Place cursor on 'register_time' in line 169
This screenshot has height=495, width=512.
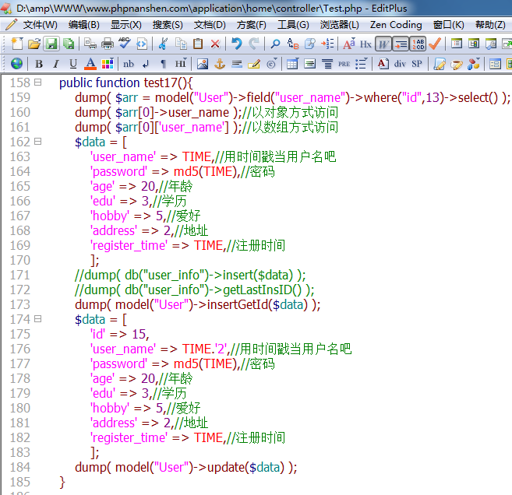click(129, 245)
